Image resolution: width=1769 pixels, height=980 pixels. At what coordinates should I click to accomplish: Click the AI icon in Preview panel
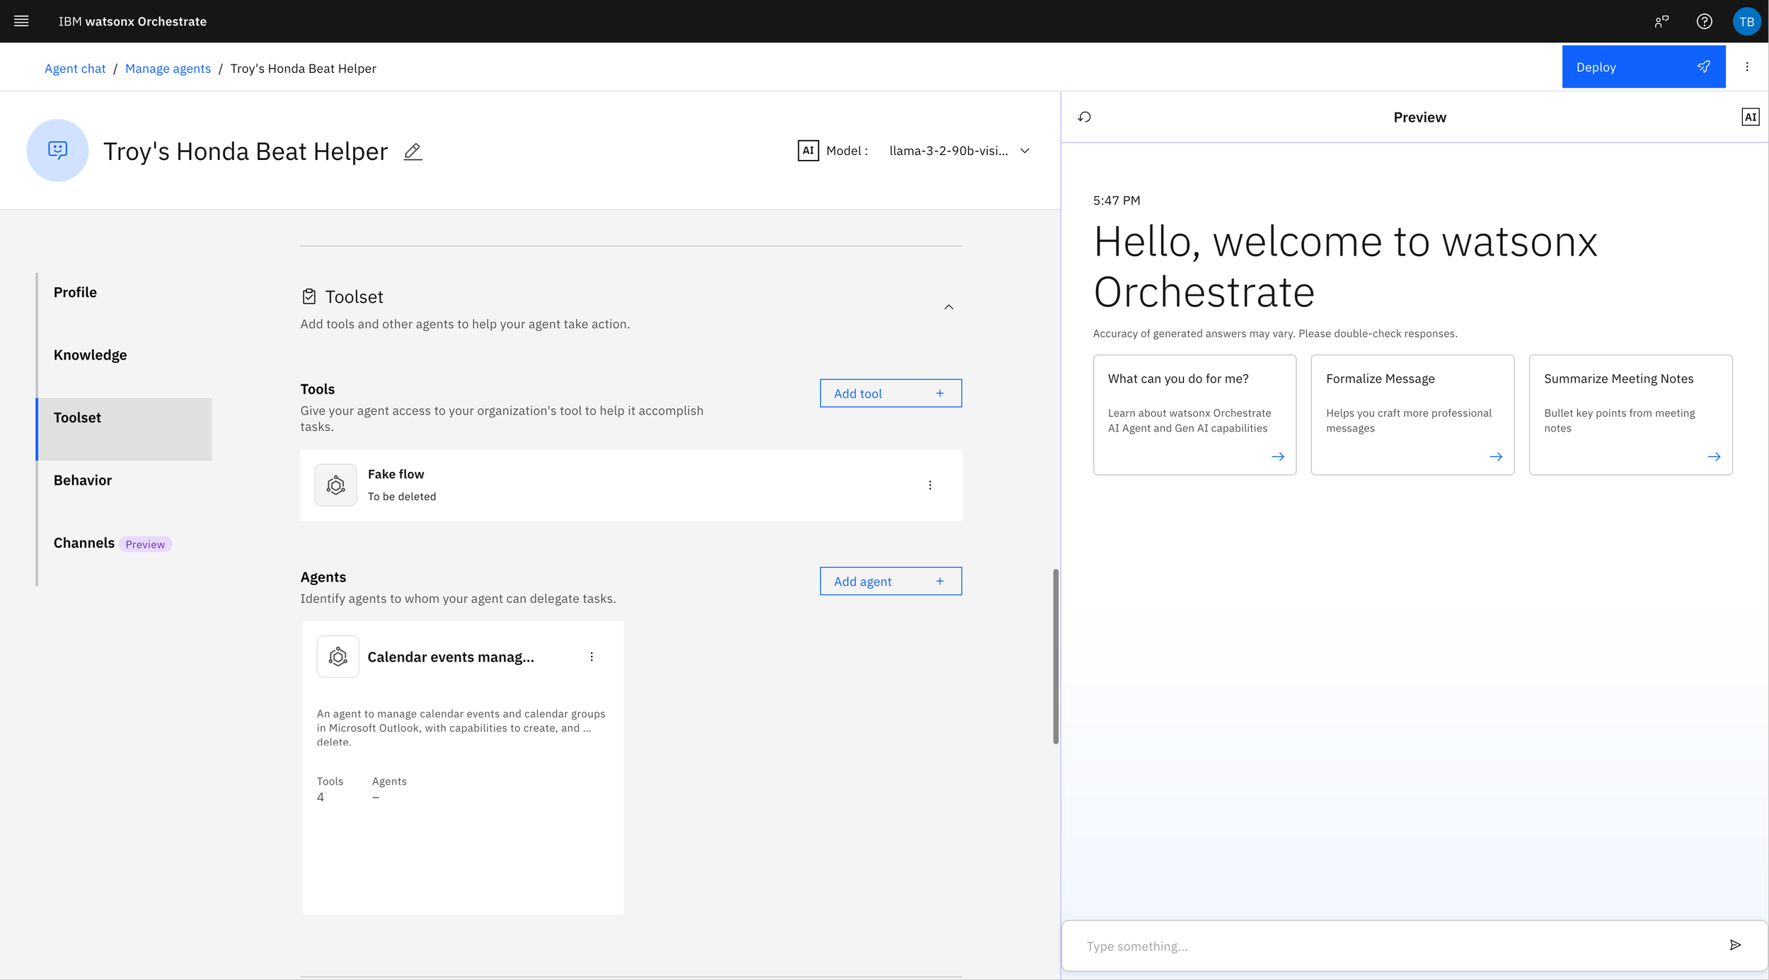[1750, 117]
